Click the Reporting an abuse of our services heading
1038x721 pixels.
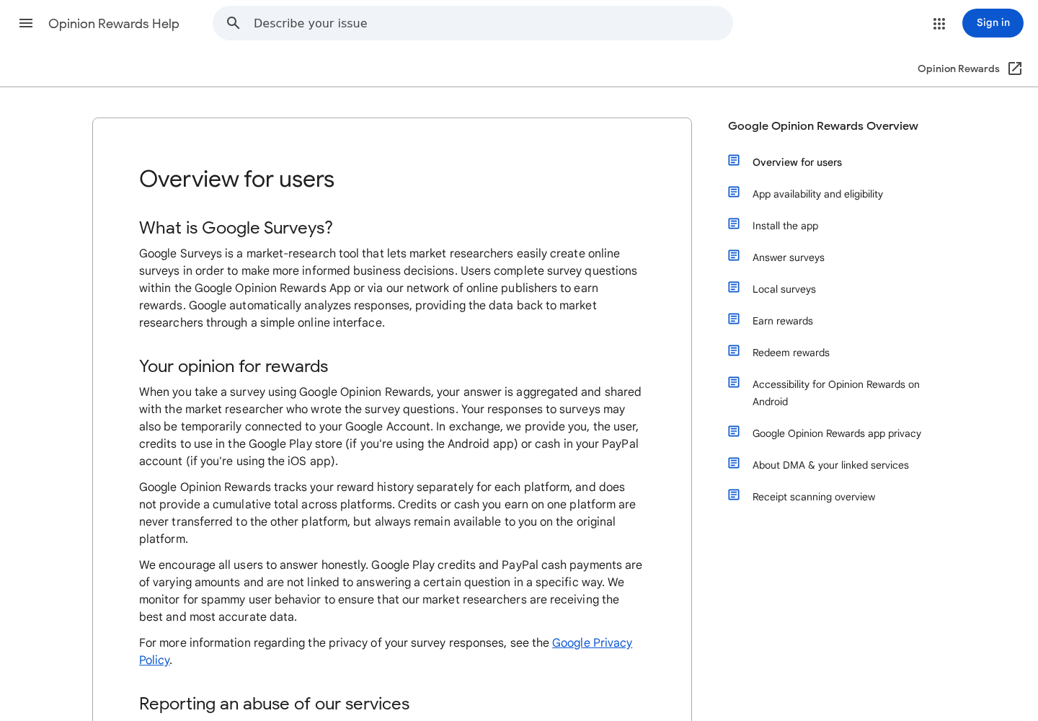pyautogui.click(x=274, y=704)
